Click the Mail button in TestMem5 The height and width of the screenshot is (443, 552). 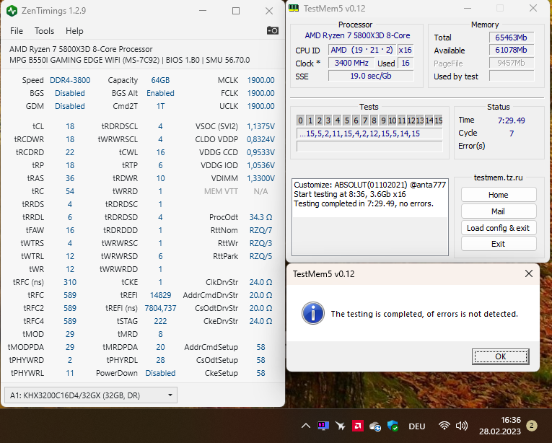(x=499, y=211)
